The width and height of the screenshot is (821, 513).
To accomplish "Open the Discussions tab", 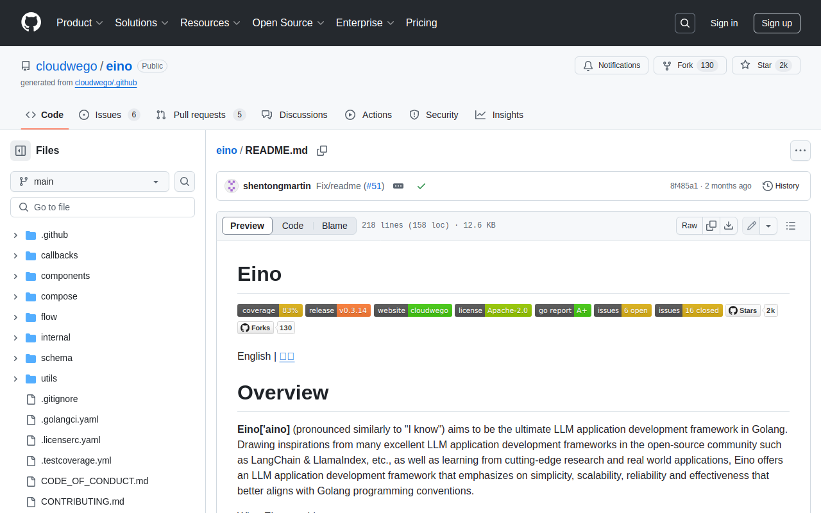I will [294, 115].
